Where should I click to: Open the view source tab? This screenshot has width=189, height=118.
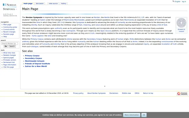click(53, 3)
